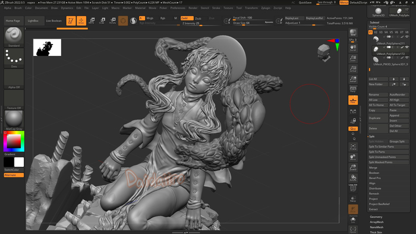
Task: Click the QuickSave button
Action: click(x=305, y=2)
